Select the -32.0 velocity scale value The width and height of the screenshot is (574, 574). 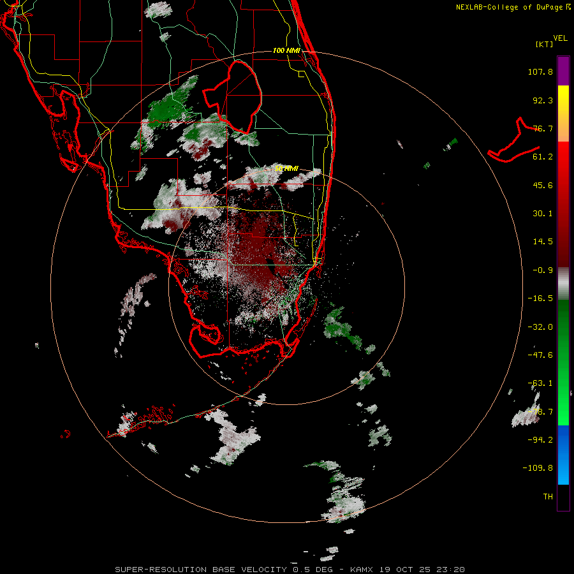540,327
